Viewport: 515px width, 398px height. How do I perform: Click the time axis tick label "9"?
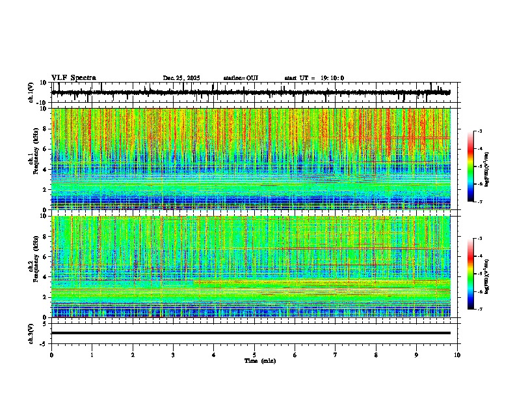416,355
